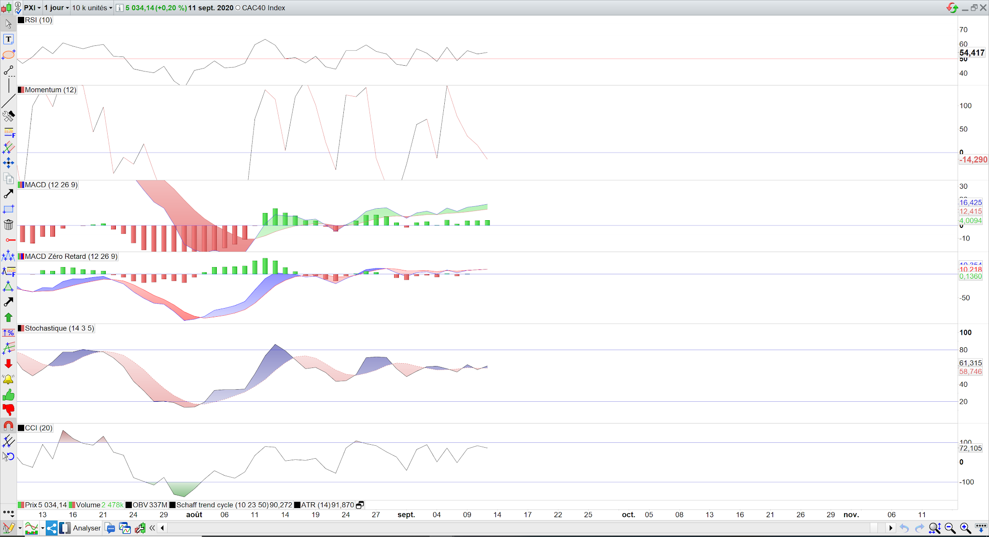Click the RSI value label 54,417
This screenshot has width=989, height=537.
coord(972,53)
